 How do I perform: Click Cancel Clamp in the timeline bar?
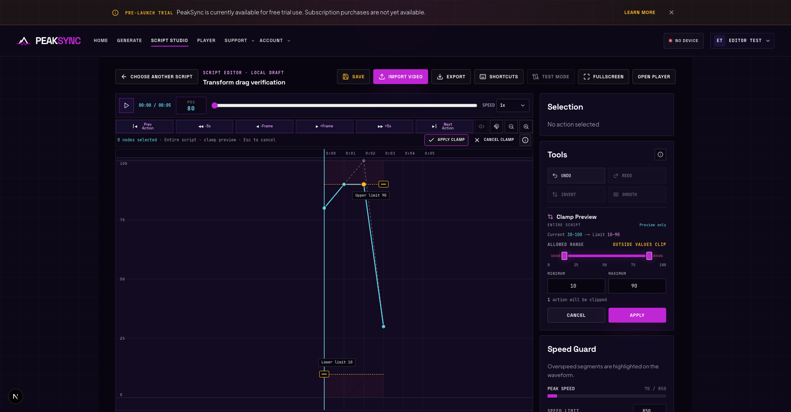click(494, 140)
